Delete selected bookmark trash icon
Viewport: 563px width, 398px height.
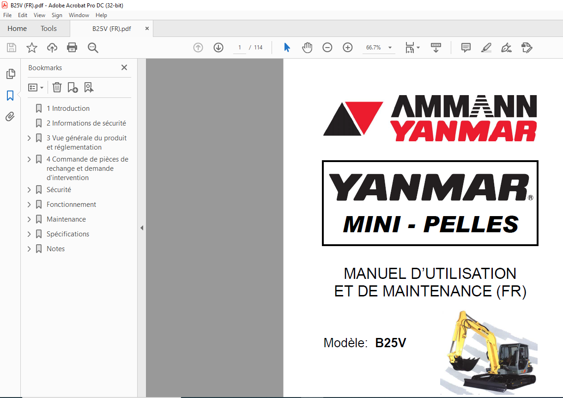[57, 87]
